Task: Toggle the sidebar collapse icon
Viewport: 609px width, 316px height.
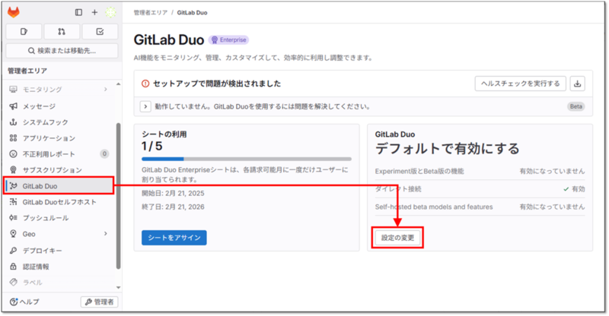Action: click(x=79, y=12)
